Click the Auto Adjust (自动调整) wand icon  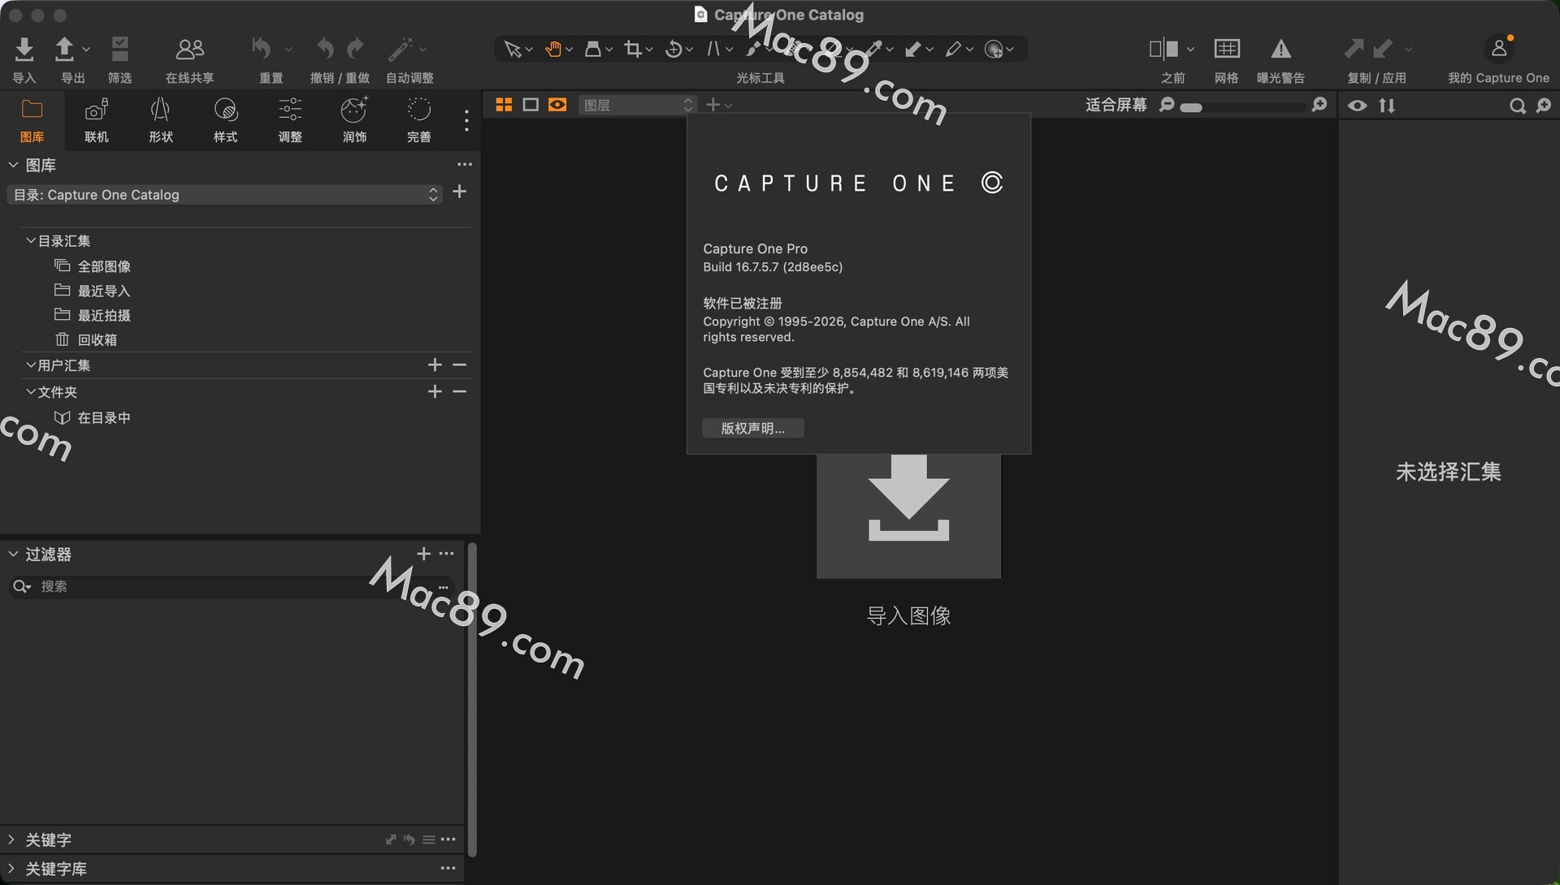tap(401, 50)
